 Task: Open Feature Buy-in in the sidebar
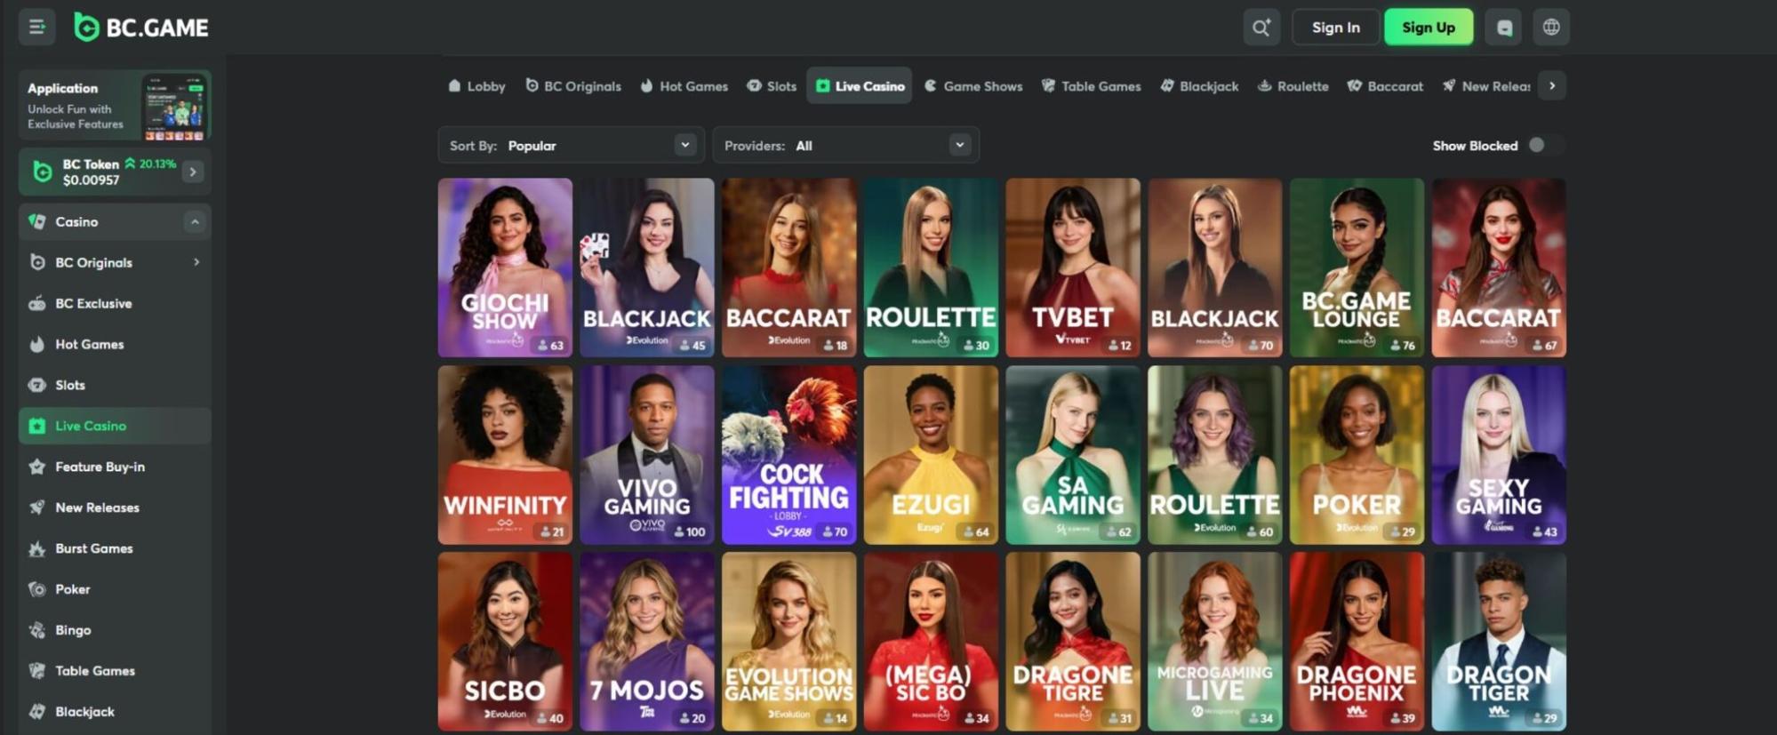point(115,467)
